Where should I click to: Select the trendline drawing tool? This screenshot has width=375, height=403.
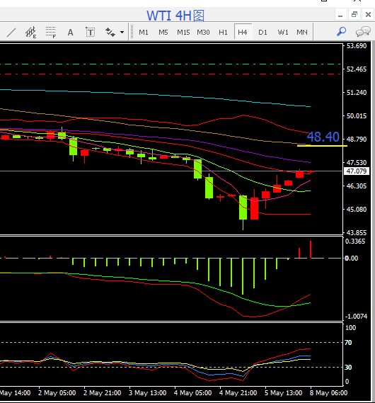[x=11, y=33]
